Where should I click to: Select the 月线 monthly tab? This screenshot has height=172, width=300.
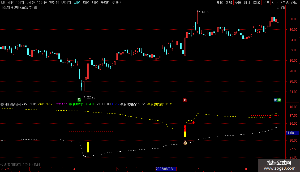[95, 2]
